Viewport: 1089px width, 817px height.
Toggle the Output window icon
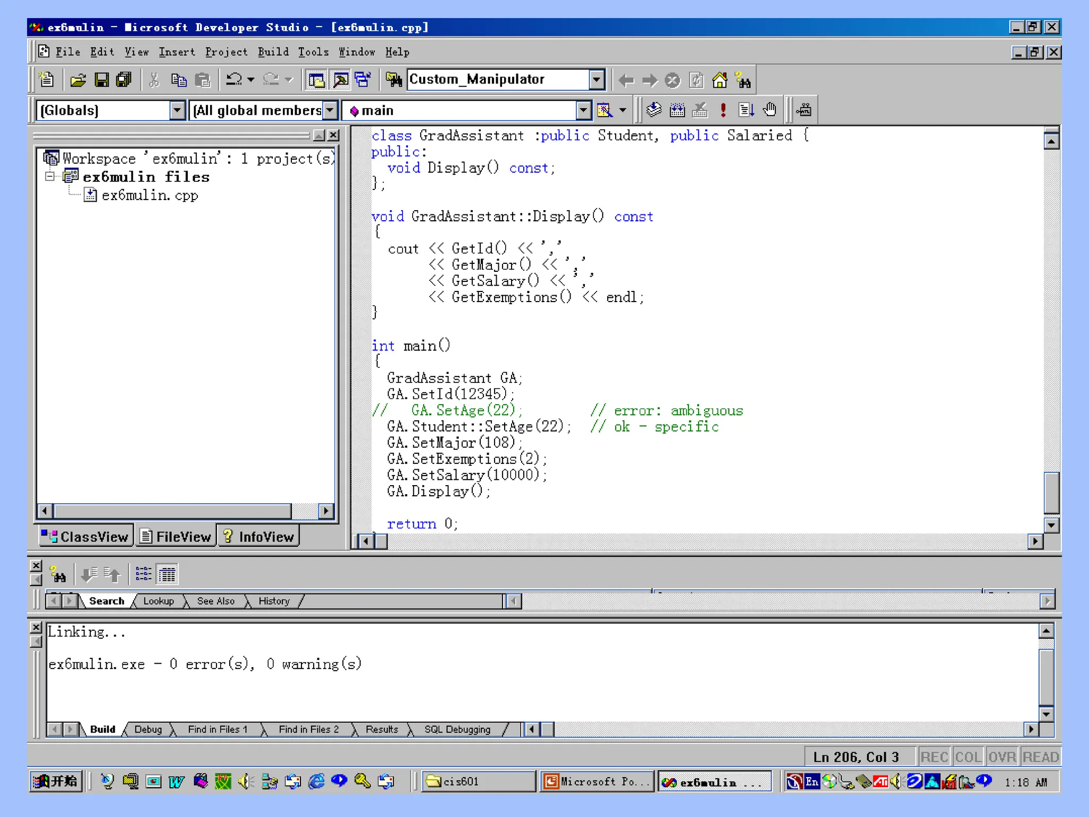340,80
